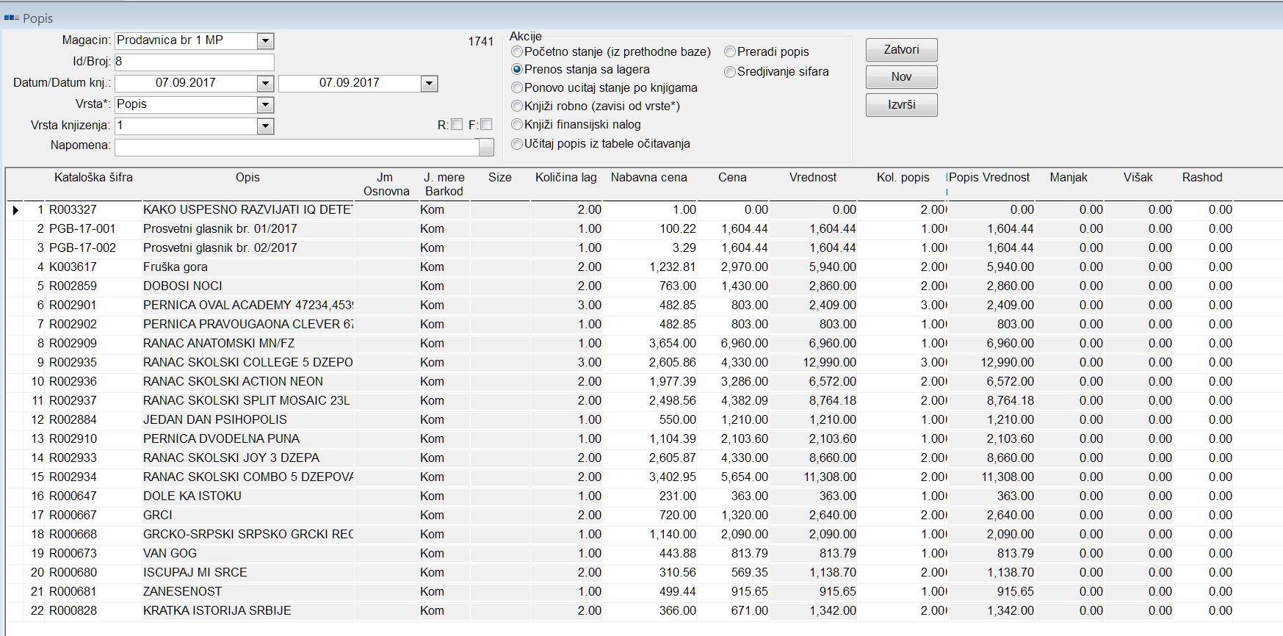This screenshot has width=1283, height=636.
Task: Click the Popis window title icon
Action: click(11, 18)
